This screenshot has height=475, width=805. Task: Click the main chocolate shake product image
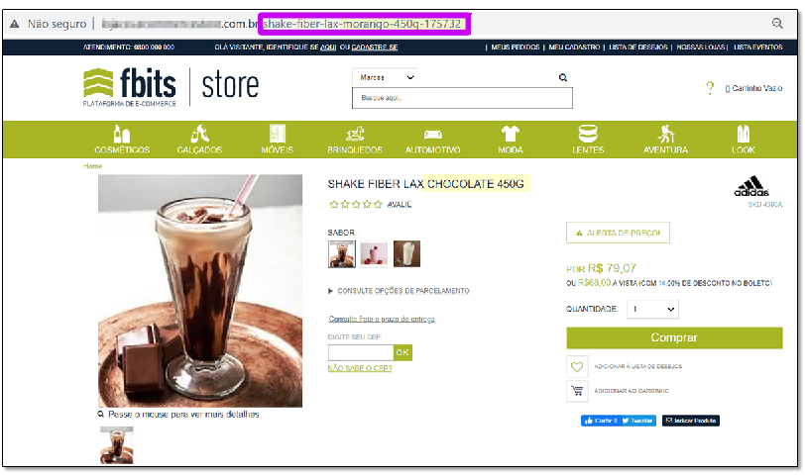[x=200, y=291]
